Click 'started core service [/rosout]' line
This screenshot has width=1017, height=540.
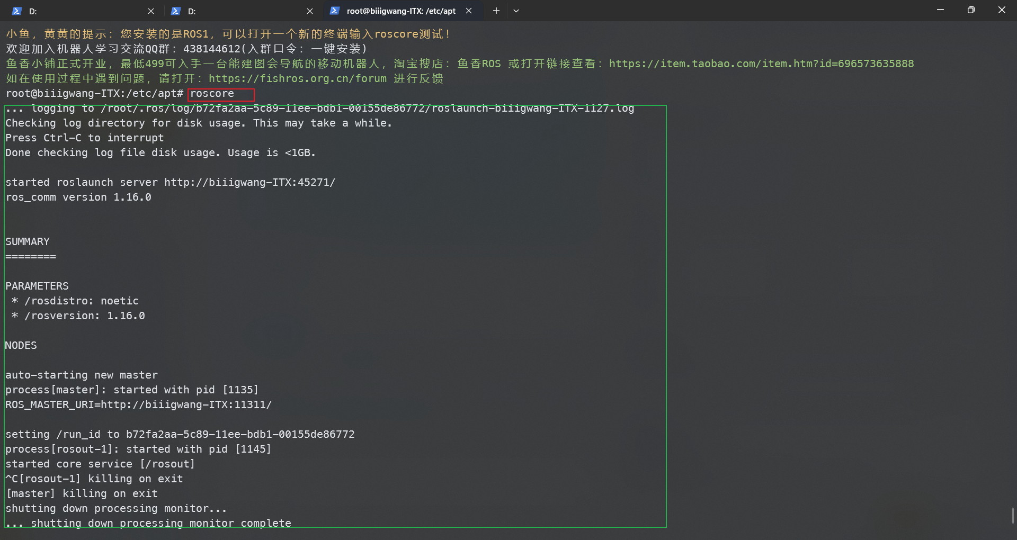pyautogui.click(x=100, y=464)
